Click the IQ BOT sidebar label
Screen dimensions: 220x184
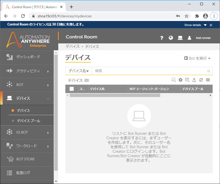coord(22,132)
